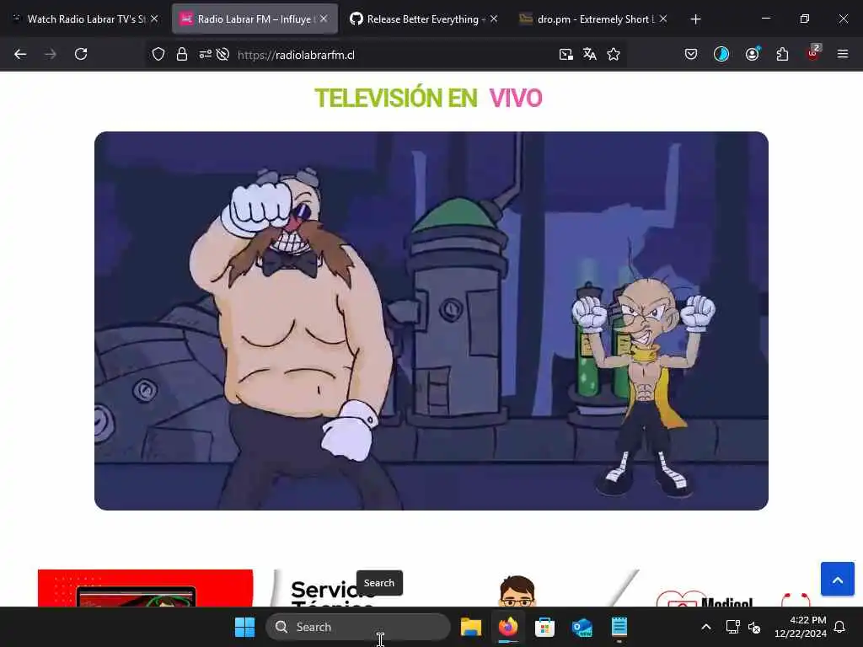Click the forward navigation arrow
863x647 pixels.
50,54
